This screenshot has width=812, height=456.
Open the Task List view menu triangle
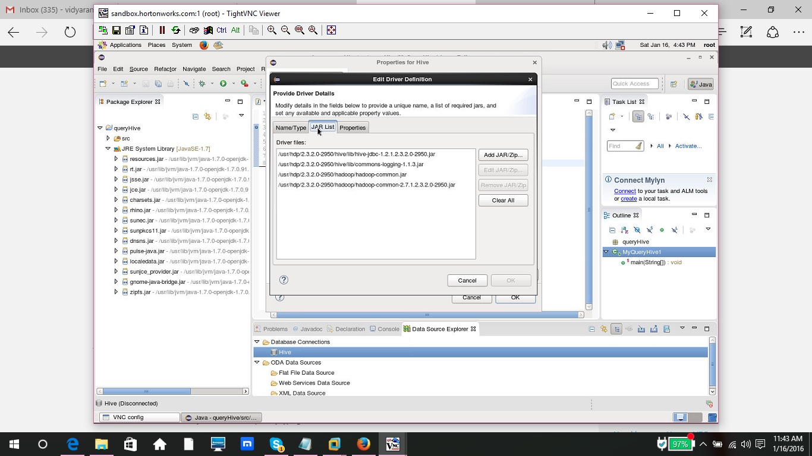pos(613,129)
